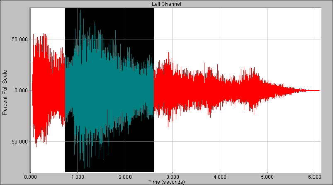
Task: Click the red waveform near 3 seconds
Action: click(173, 90)
